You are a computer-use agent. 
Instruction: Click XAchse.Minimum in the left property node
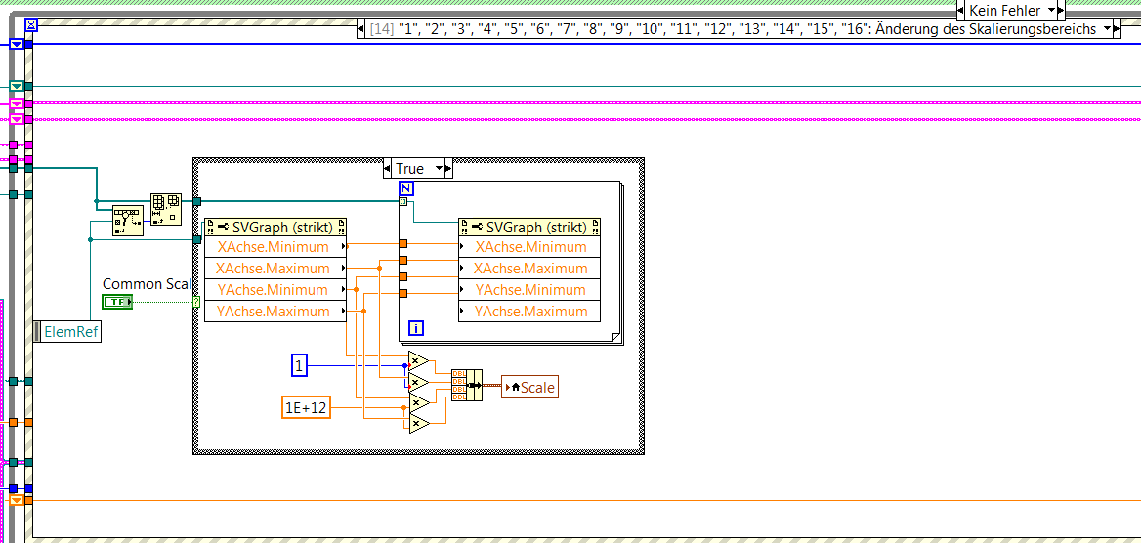275,247
